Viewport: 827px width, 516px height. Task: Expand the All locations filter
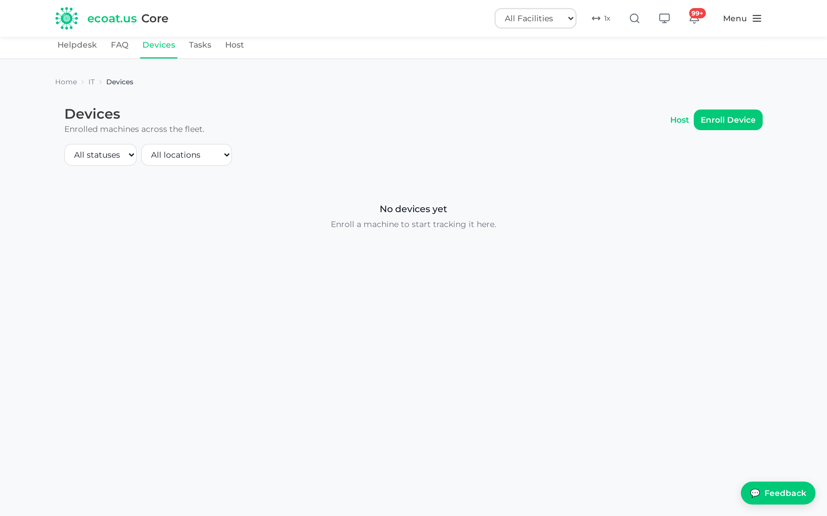pos(187,155)
